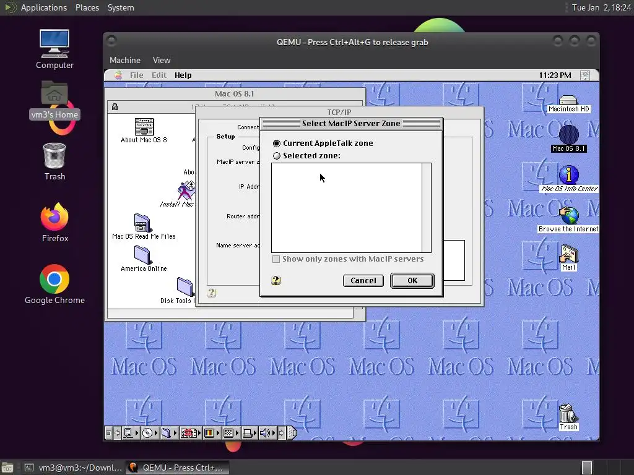Select the Mac OS Info Center icon
The height and width of the screenshot is (475, 634).
tap(568, 179)
